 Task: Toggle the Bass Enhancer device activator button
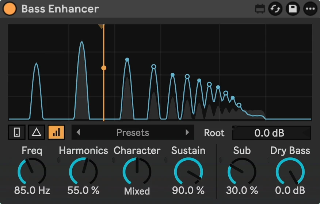[x=9, y=8]
